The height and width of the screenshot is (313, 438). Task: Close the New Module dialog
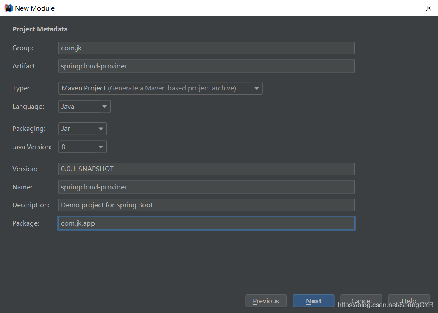click(429, 8)
